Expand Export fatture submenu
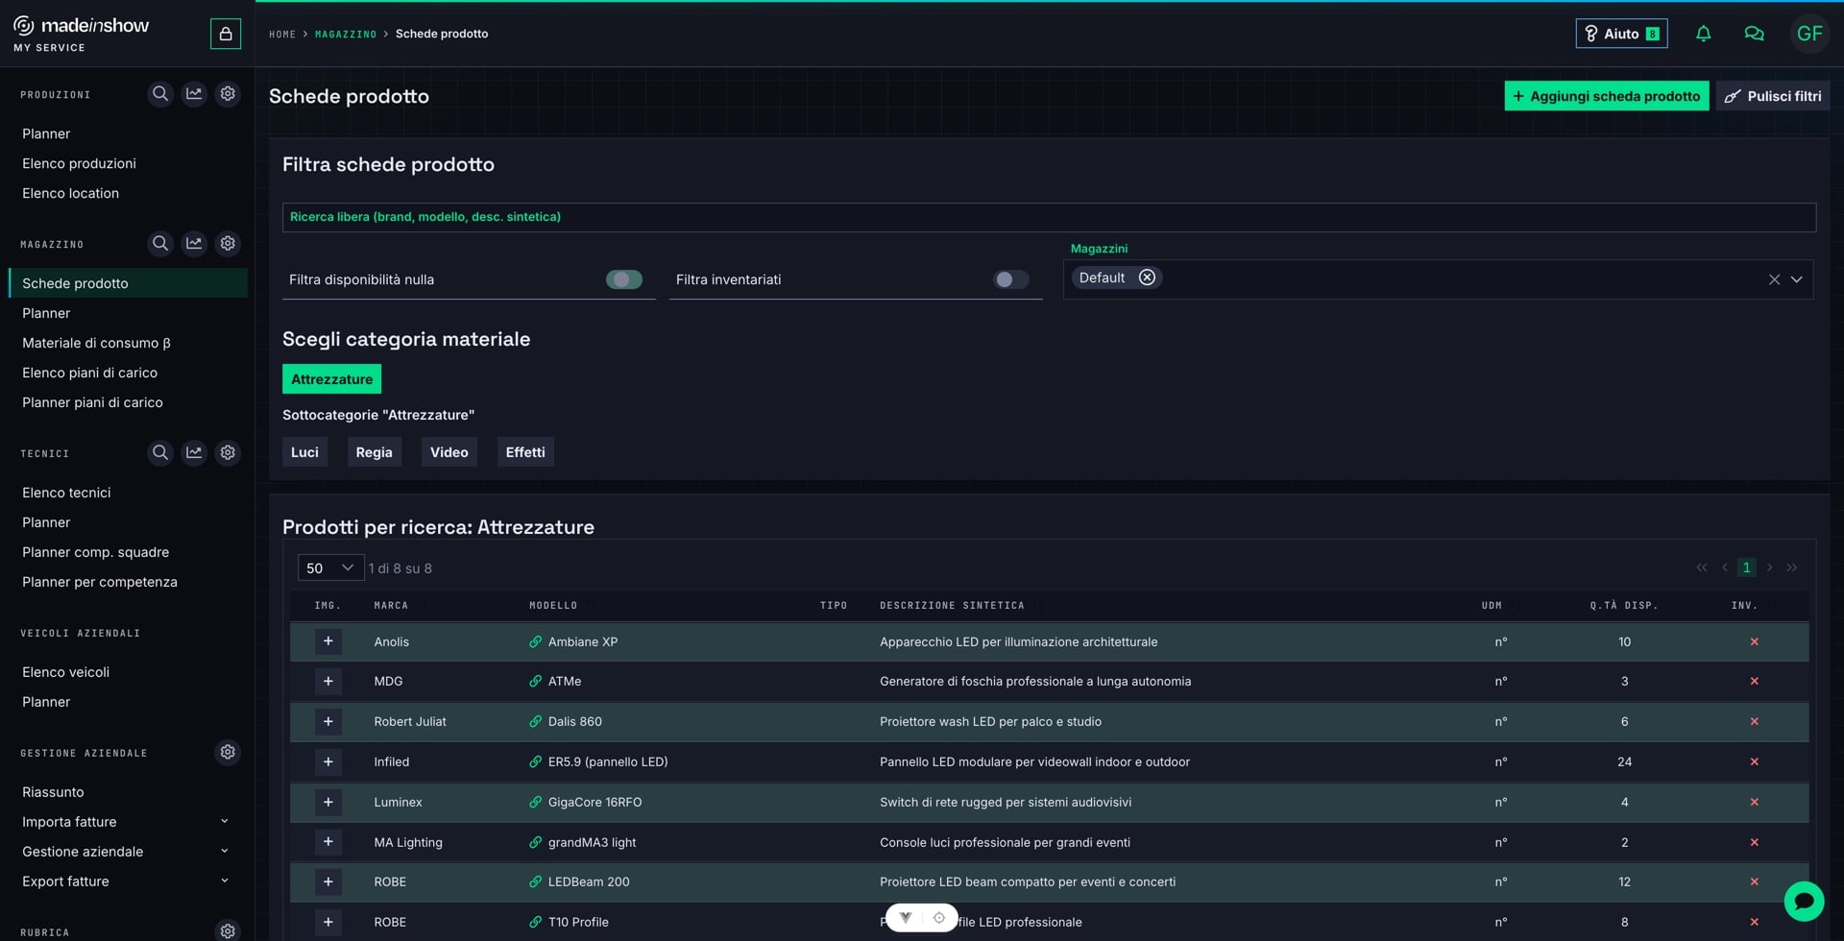1844x941 pixels. coord(225,881)
